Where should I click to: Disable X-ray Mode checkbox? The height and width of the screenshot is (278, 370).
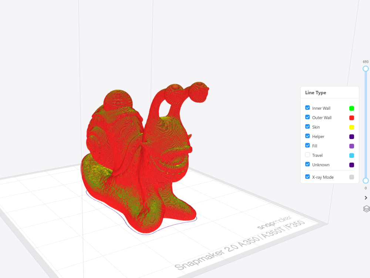(x=307, y=177)
